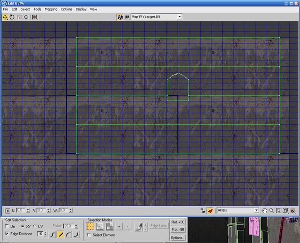The image size is (300, 243).
Task: Select the vertex sub-object selection mode
Action: click(90, 226)
